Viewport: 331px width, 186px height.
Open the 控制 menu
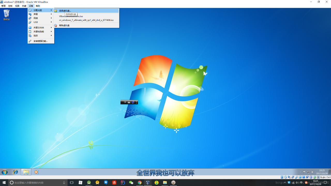pos(10,6)
